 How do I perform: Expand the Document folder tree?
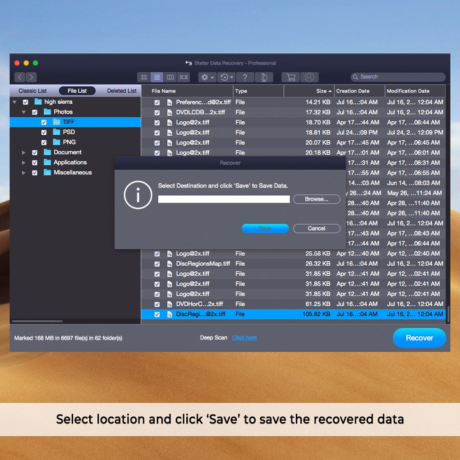coord(23,152)
